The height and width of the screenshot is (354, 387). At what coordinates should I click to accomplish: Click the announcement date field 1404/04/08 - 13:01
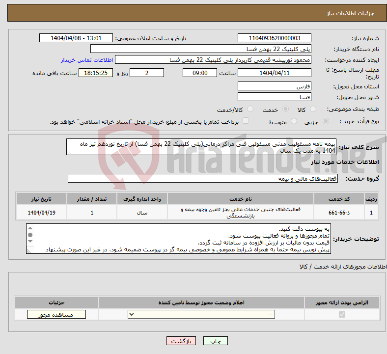(x=76, y=38)
